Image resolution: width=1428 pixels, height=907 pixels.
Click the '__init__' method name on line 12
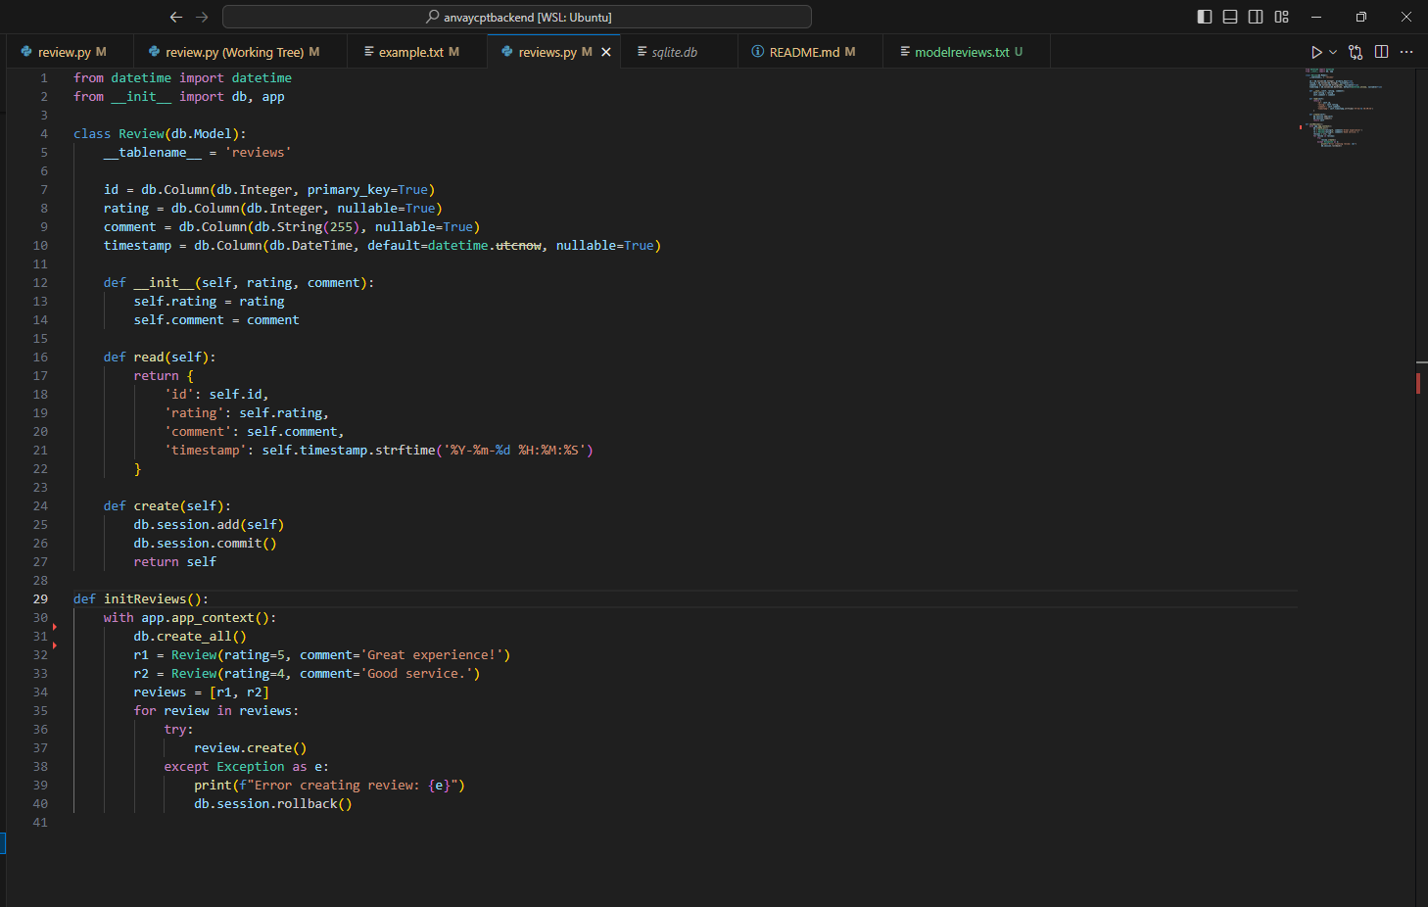(165, 282)
